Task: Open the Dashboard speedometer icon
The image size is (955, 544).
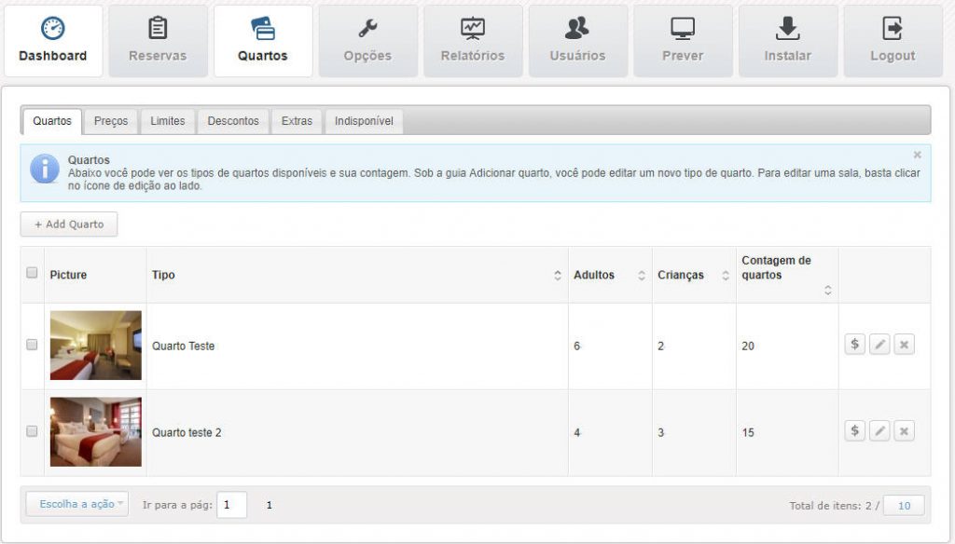Action: tap(53, 29)
